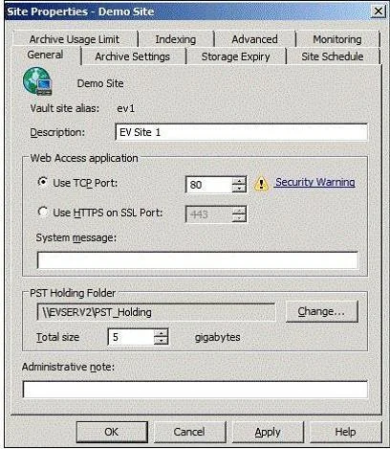The height and width of the screenshot is (449, 390).
Task: Decrease PST holding total size with down arrow
Action: coord(161,341)
